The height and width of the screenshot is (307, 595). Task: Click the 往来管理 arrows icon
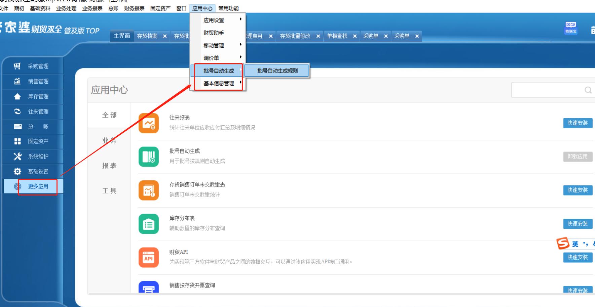[17, 111]
